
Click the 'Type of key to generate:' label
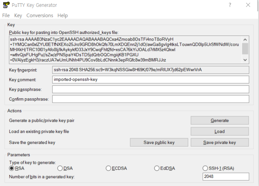point(32,163)
